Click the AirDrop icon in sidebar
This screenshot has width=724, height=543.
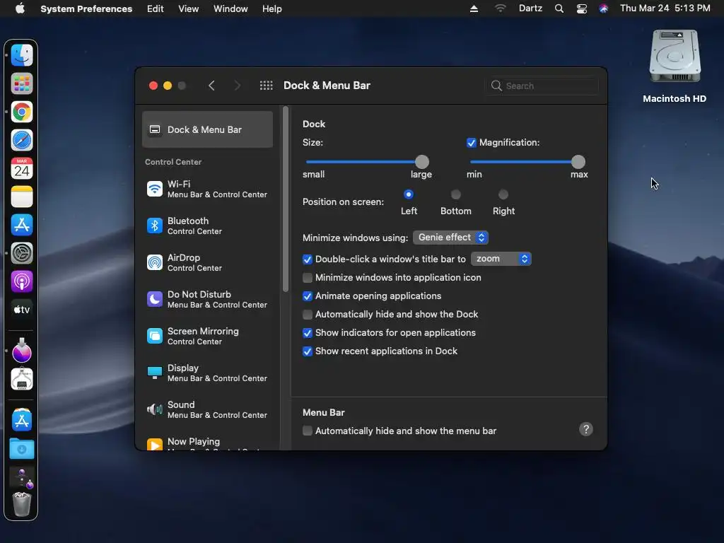155,262
